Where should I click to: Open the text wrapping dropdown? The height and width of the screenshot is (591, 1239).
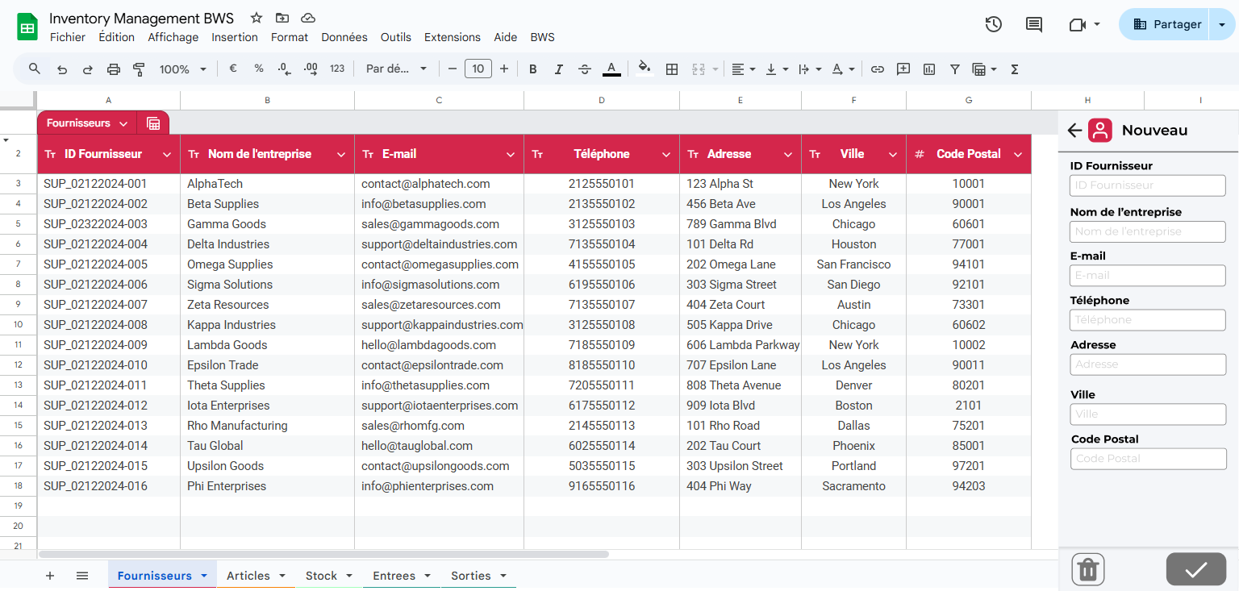pos(810,69)
